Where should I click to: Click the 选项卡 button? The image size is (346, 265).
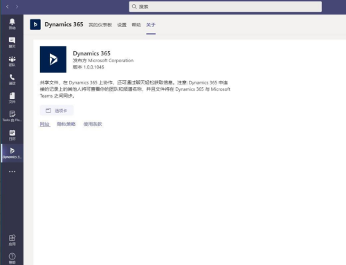57,111
